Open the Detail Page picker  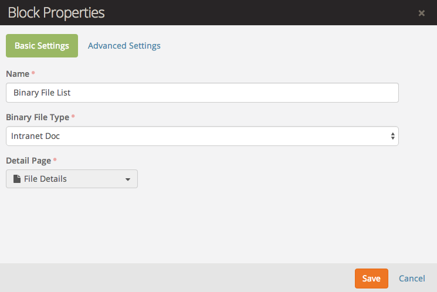pyautogui.click(x=72, y=179)
